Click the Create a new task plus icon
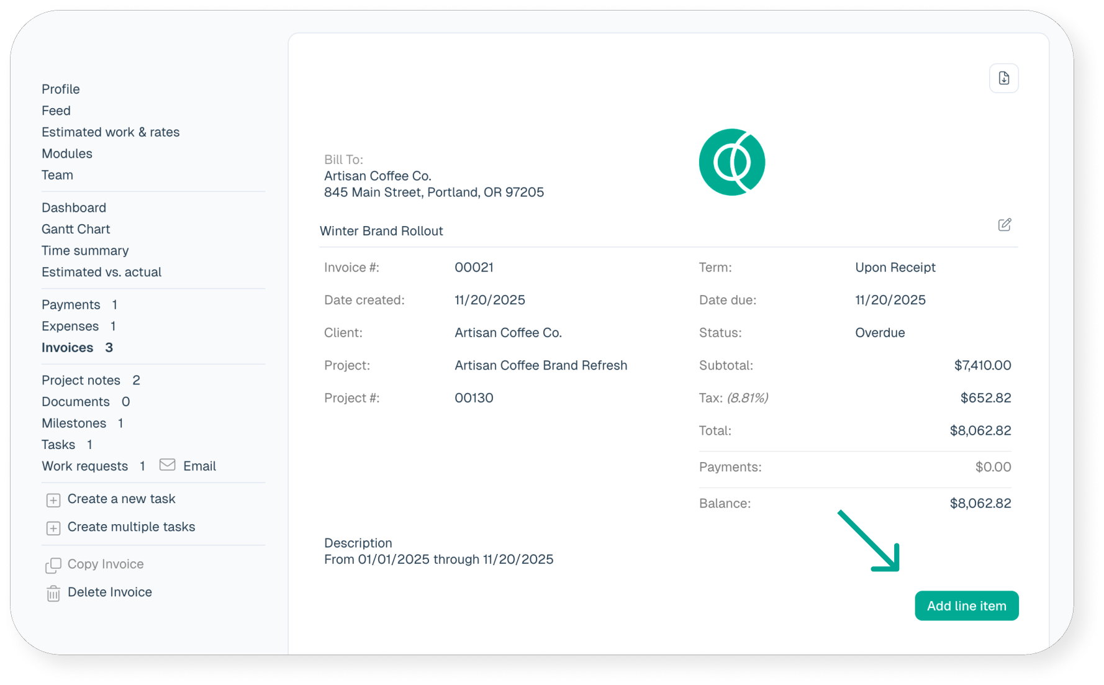 tap(53, 500)
